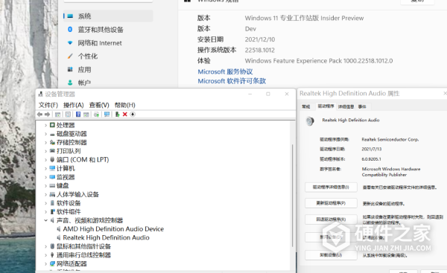Click the 网络适配器 network adapter icon
The image size is (447, 273).
click(52, 263)
